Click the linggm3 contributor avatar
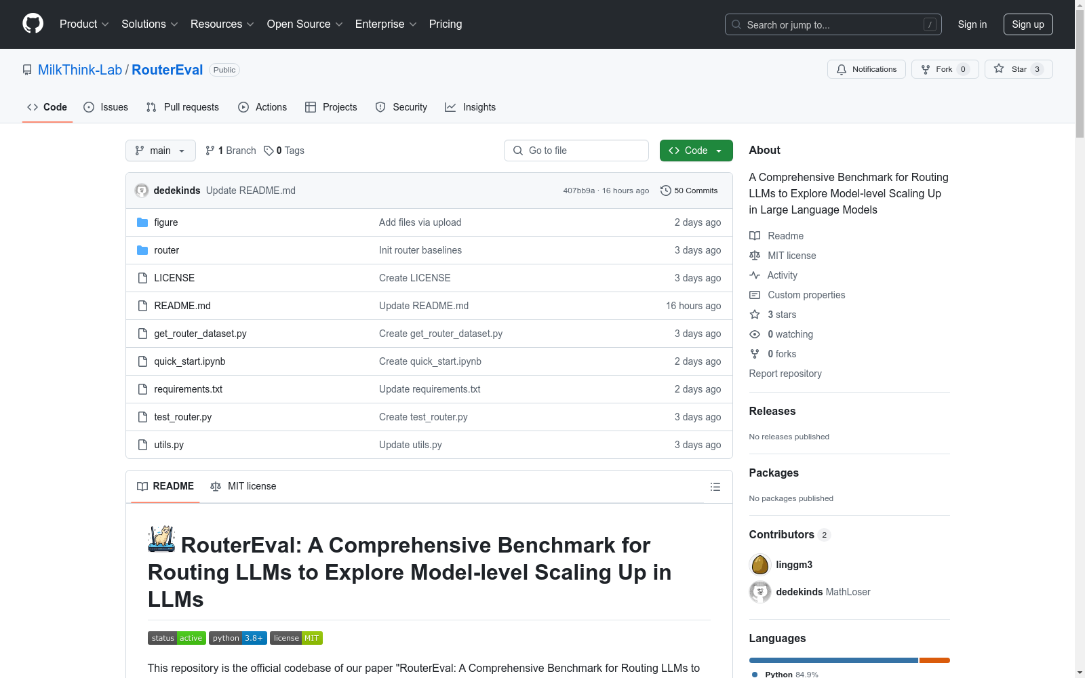1085x678 pixels. [760, 565]
